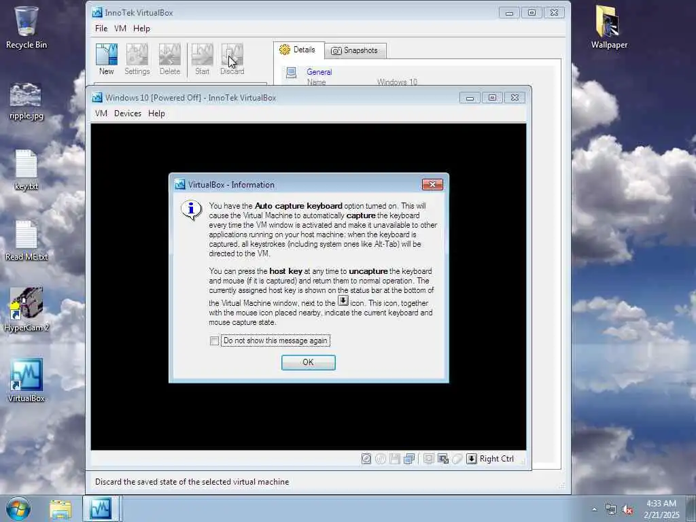Click InnoTek VirtualBox main window title icon
The image size is (696, 522).
pos(97,12)
